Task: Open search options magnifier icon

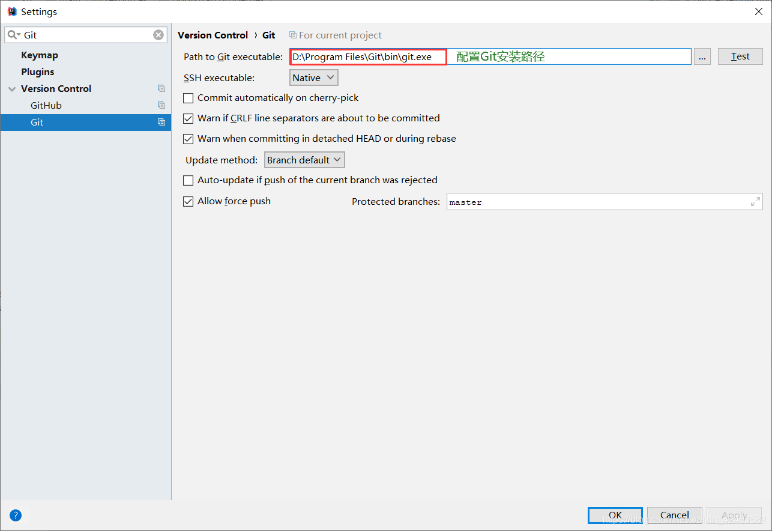Action: coord(14,35)
